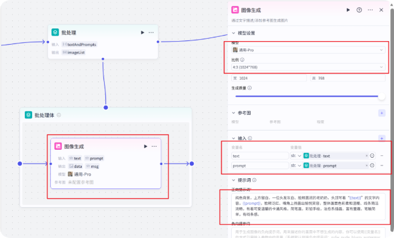Remove the text input row with the minus icon
This screenshot has height=238, width=394.
[x=382, y=156]
